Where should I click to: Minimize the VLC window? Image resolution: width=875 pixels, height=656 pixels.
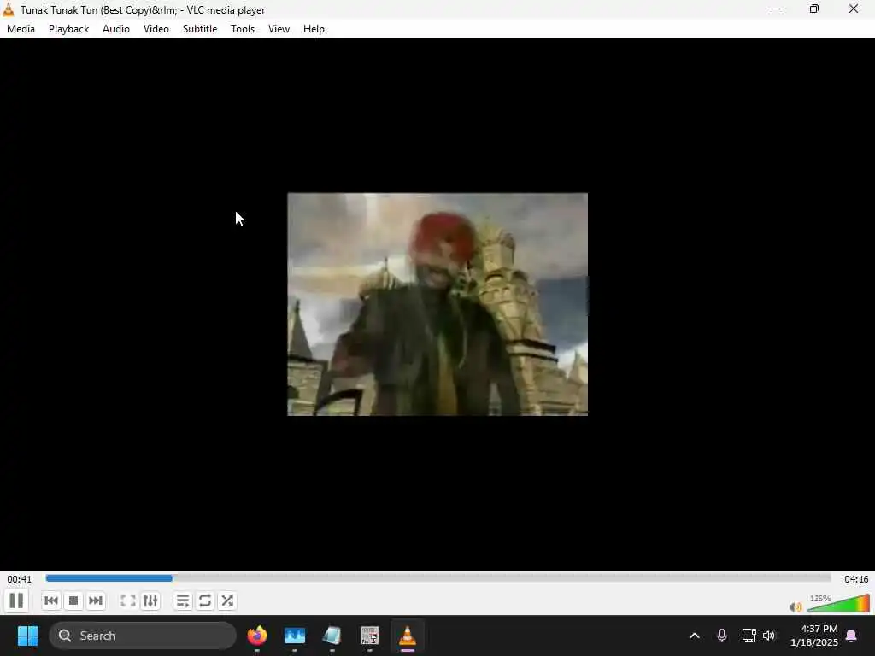776,9
